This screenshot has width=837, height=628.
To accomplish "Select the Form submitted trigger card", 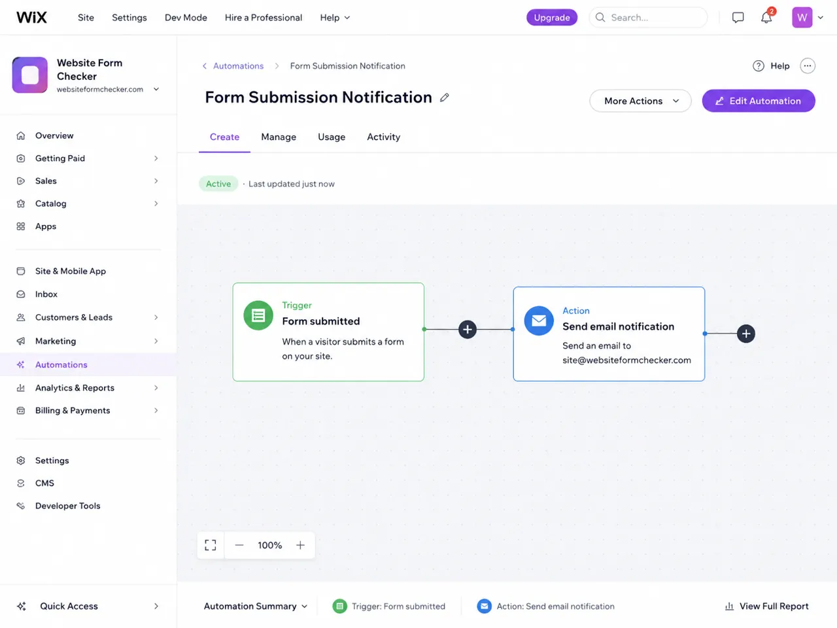I will tap(328, 332).
